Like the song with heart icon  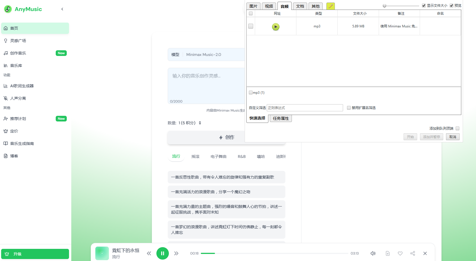(400, 253)
